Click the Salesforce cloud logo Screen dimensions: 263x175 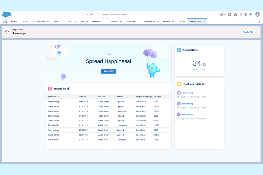6,14
